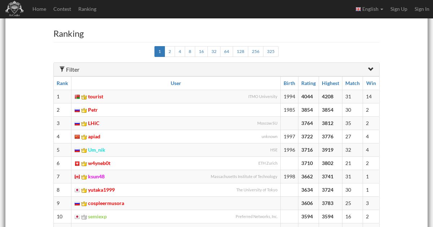Open cospleermusora user profile

point(106,203)
